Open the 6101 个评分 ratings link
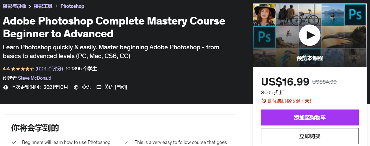The width and height of the screenshot is (370, 146). (49, 69)
